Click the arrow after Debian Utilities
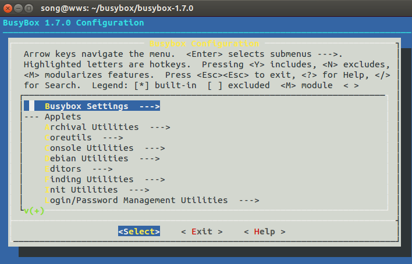The height and width of the screenshot is (264, 412). point(150,159)
